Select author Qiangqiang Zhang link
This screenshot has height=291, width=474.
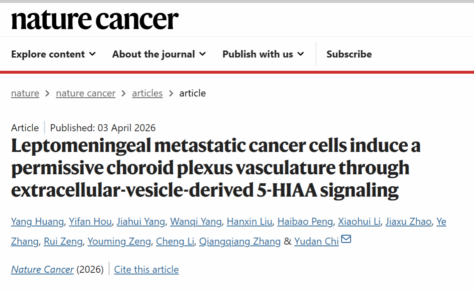pyautogui.click(x=240, y=241)
